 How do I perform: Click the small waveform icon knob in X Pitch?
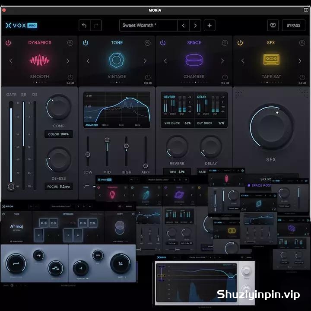[39, 255]
